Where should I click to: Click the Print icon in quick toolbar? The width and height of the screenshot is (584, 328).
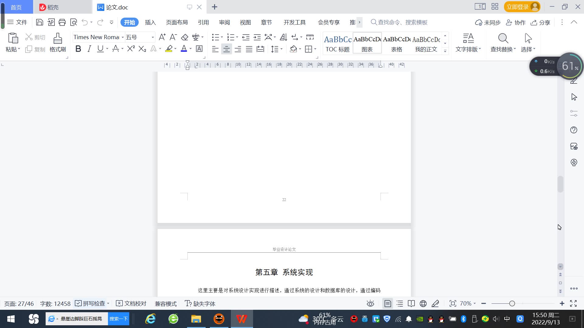62,22
